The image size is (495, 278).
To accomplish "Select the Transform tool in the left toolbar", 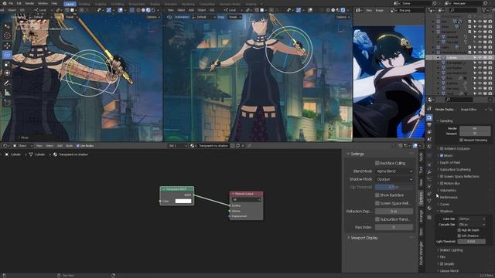I will click(x=7, y=73).
